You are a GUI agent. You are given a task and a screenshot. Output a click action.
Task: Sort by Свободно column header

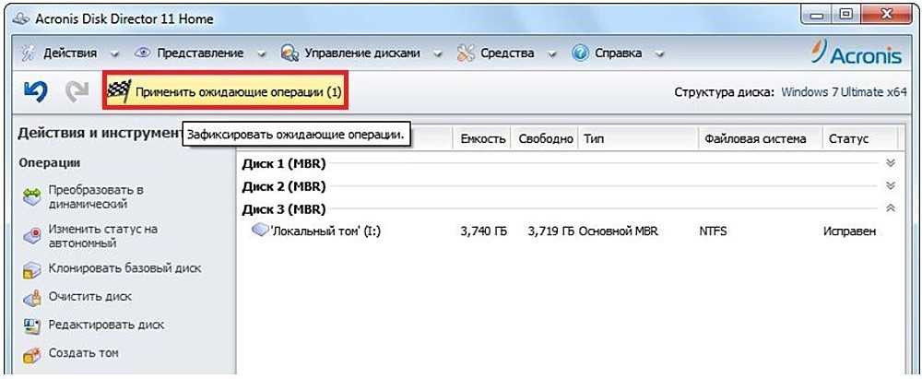(x=546, y=139)
